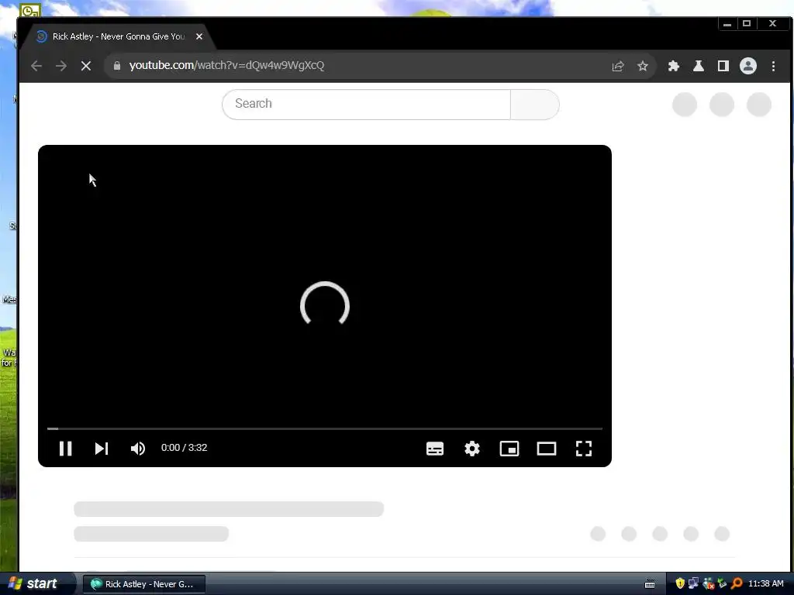The image size is (794, 595).
Task: Go forward in browser history
Action: 61,66
